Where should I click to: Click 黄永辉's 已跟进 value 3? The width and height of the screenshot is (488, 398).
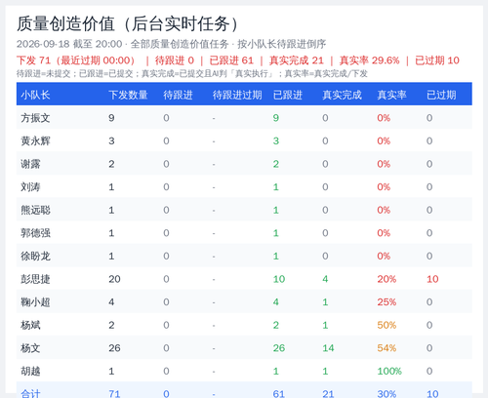tap(276, 140)
